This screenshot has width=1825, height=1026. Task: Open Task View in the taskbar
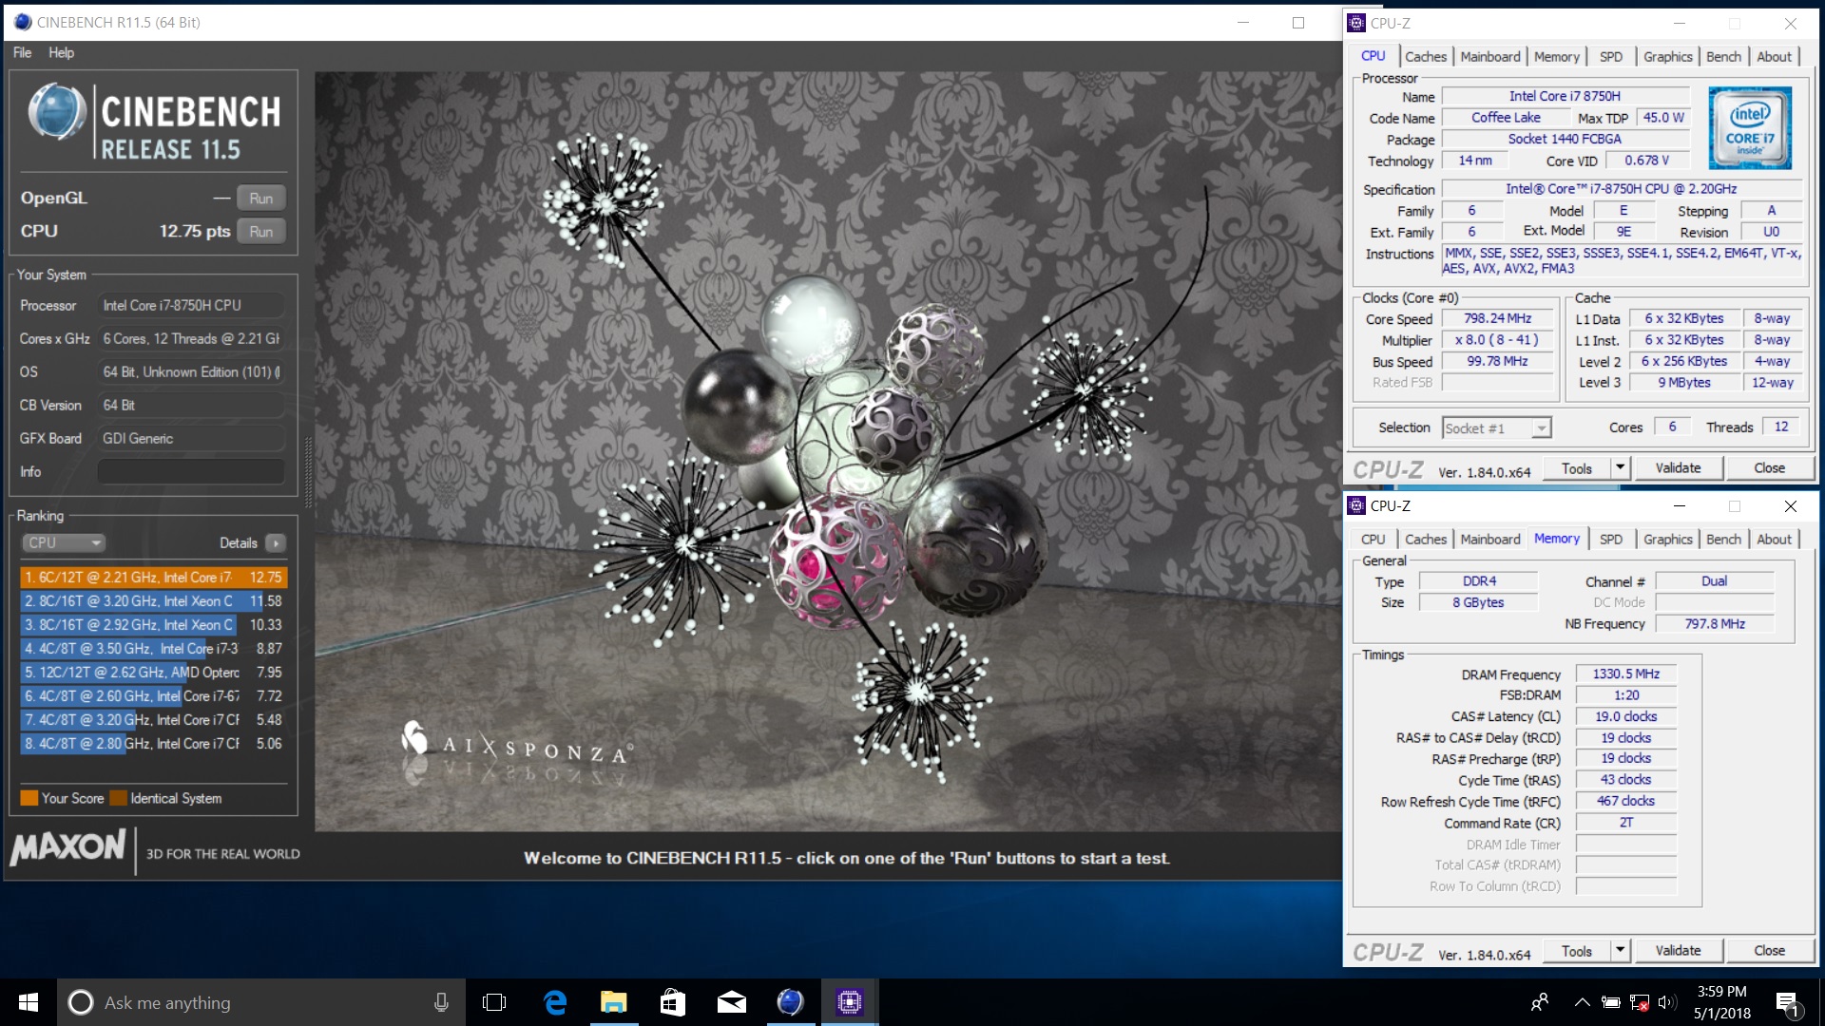(x=494, y=1002)
